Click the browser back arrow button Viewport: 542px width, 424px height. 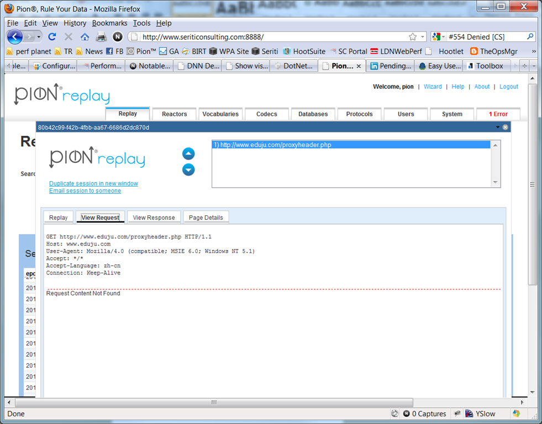point(15,36)
